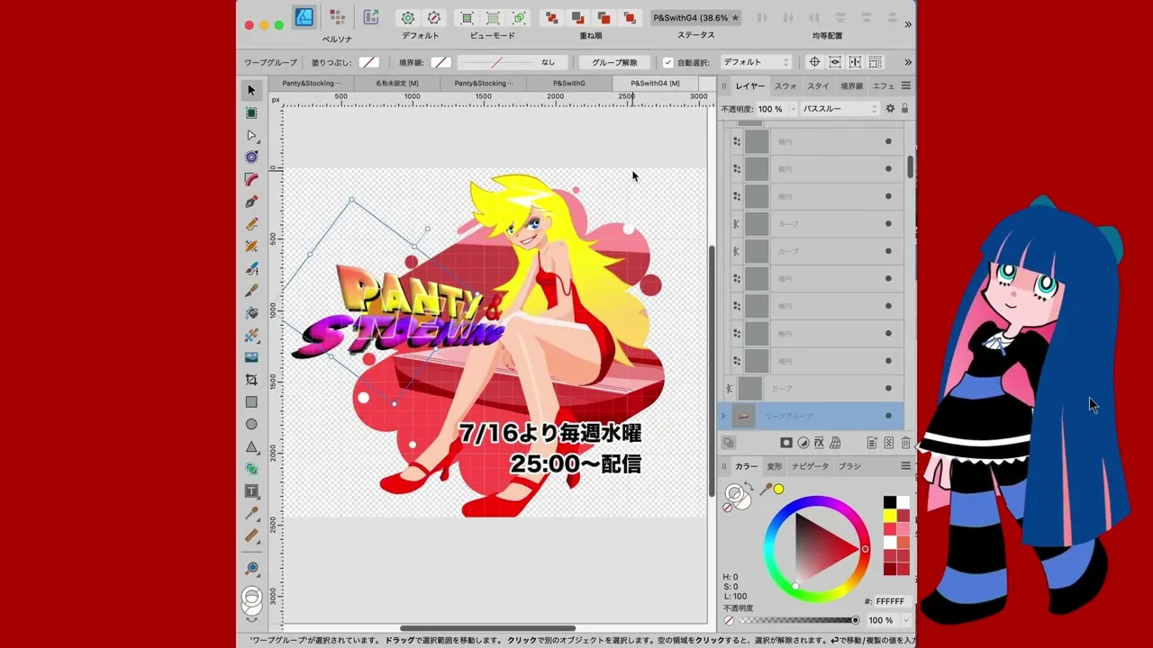Viewport: 1153px width, 648px height.
Task: Click the delete layer trash icon
Action: click(x=905, y=443)
